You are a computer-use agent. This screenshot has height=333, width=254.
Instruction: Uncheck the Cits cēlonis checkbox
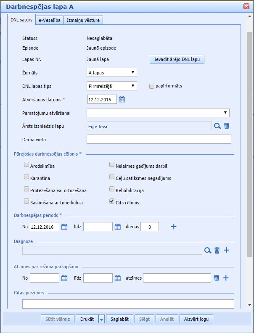[112, 201]
